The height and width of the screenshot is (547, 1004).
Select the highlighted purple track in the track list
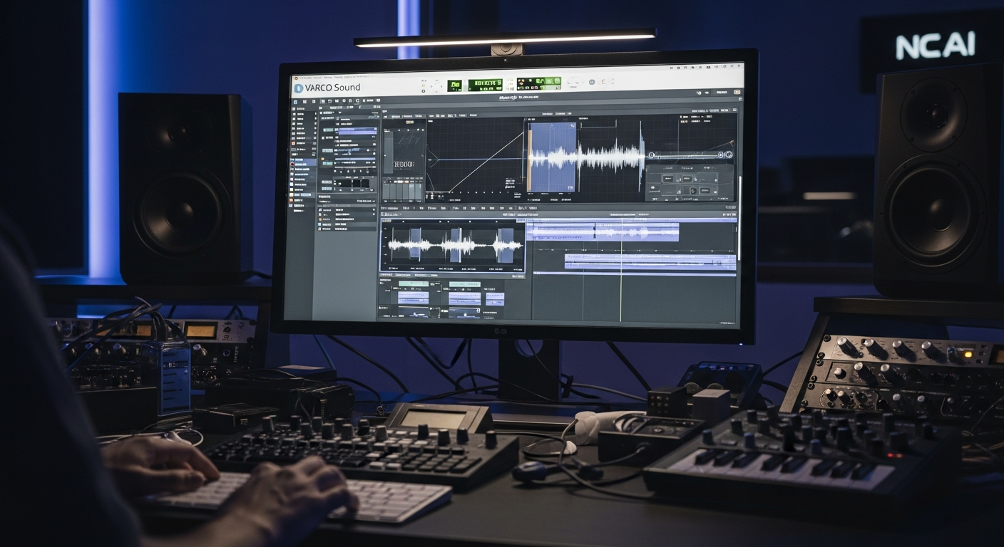tap(357, 131)
